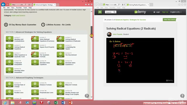Open File menu in left browser
Screen dimensions: 187x105
pyautogui.click(x=4, y=8)
